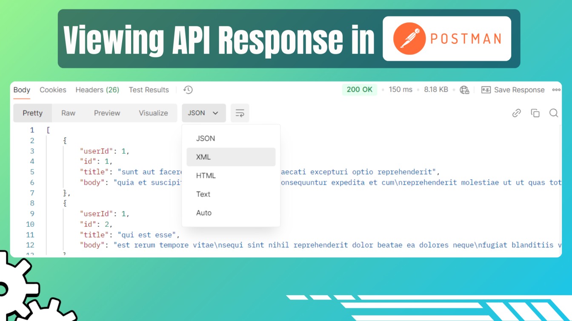
Task: Collapse the object starting on line 2
Action: click(65, 141)
